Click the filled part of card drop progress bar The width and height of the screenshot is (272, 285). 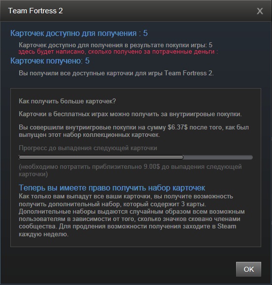101,157
